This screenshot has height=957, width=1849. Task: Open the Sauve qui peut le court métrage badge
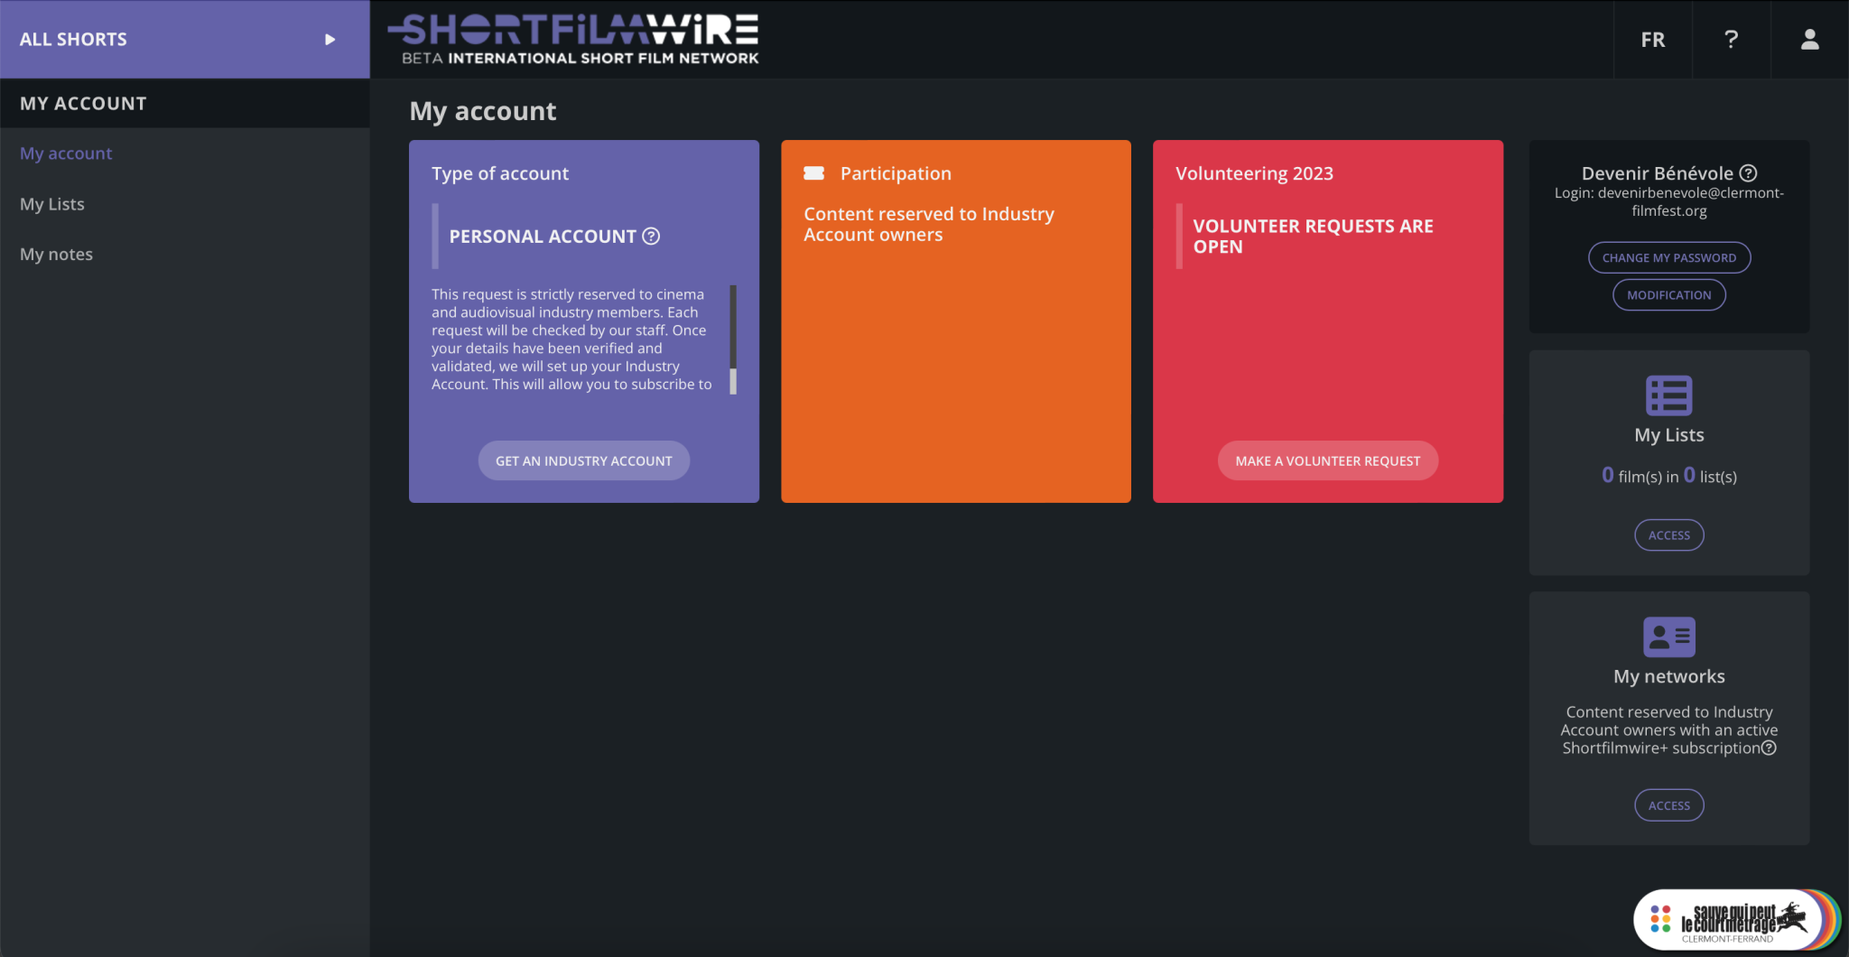tap(1737, 921)
